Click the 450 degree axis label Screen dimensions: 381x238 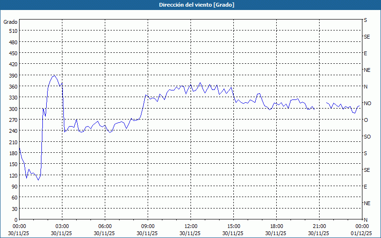click(14, 53)
